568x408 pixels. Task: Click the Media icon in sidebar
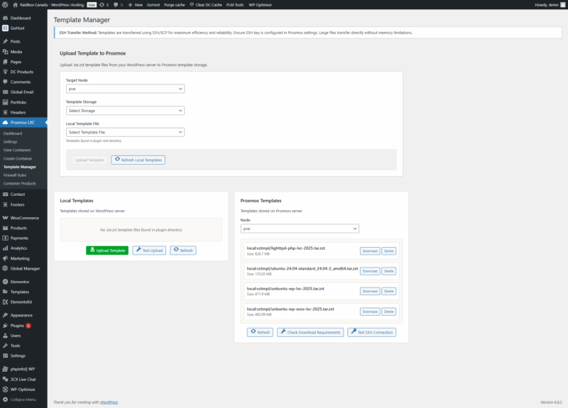pyautogui.click(x=5, y=52)
